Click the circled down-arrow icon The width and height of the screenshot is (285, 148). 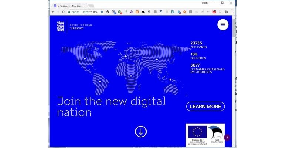click(x=141, y=131)
